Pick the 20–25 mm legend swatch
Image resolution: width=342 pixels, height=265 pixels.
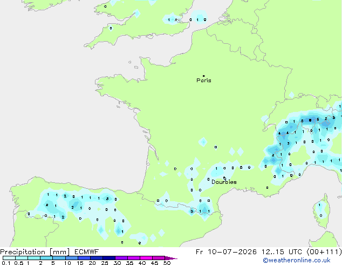pyautogui.click(x=96, y=258)
